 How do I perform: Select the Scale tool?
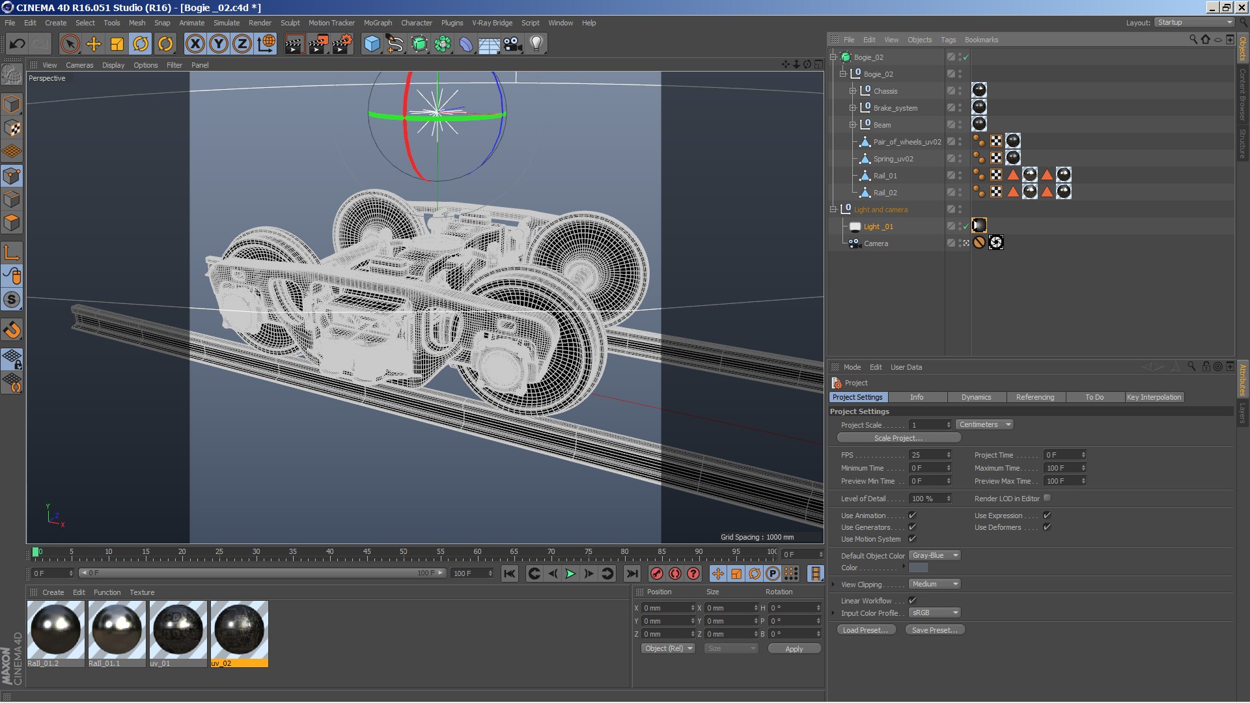click(x=117, y=44)
